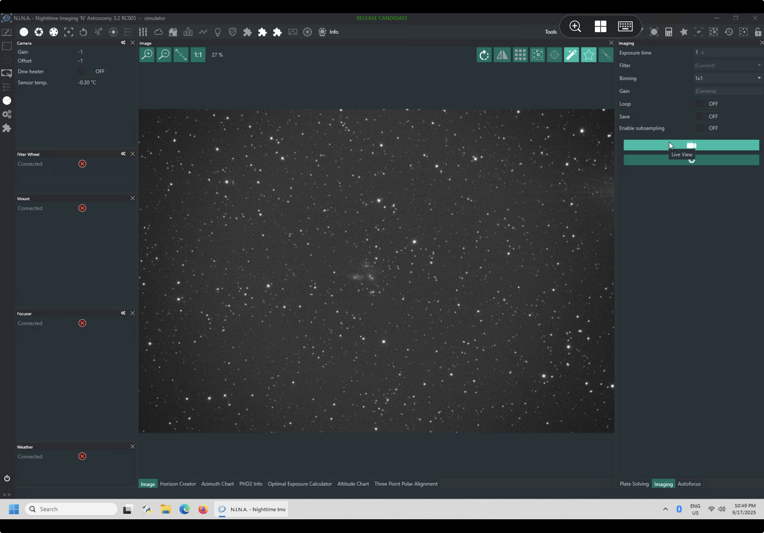The image size is (764, 533).
Task: Toggle the aberration inspector starfield button
Action: click(x=537, y=54)
